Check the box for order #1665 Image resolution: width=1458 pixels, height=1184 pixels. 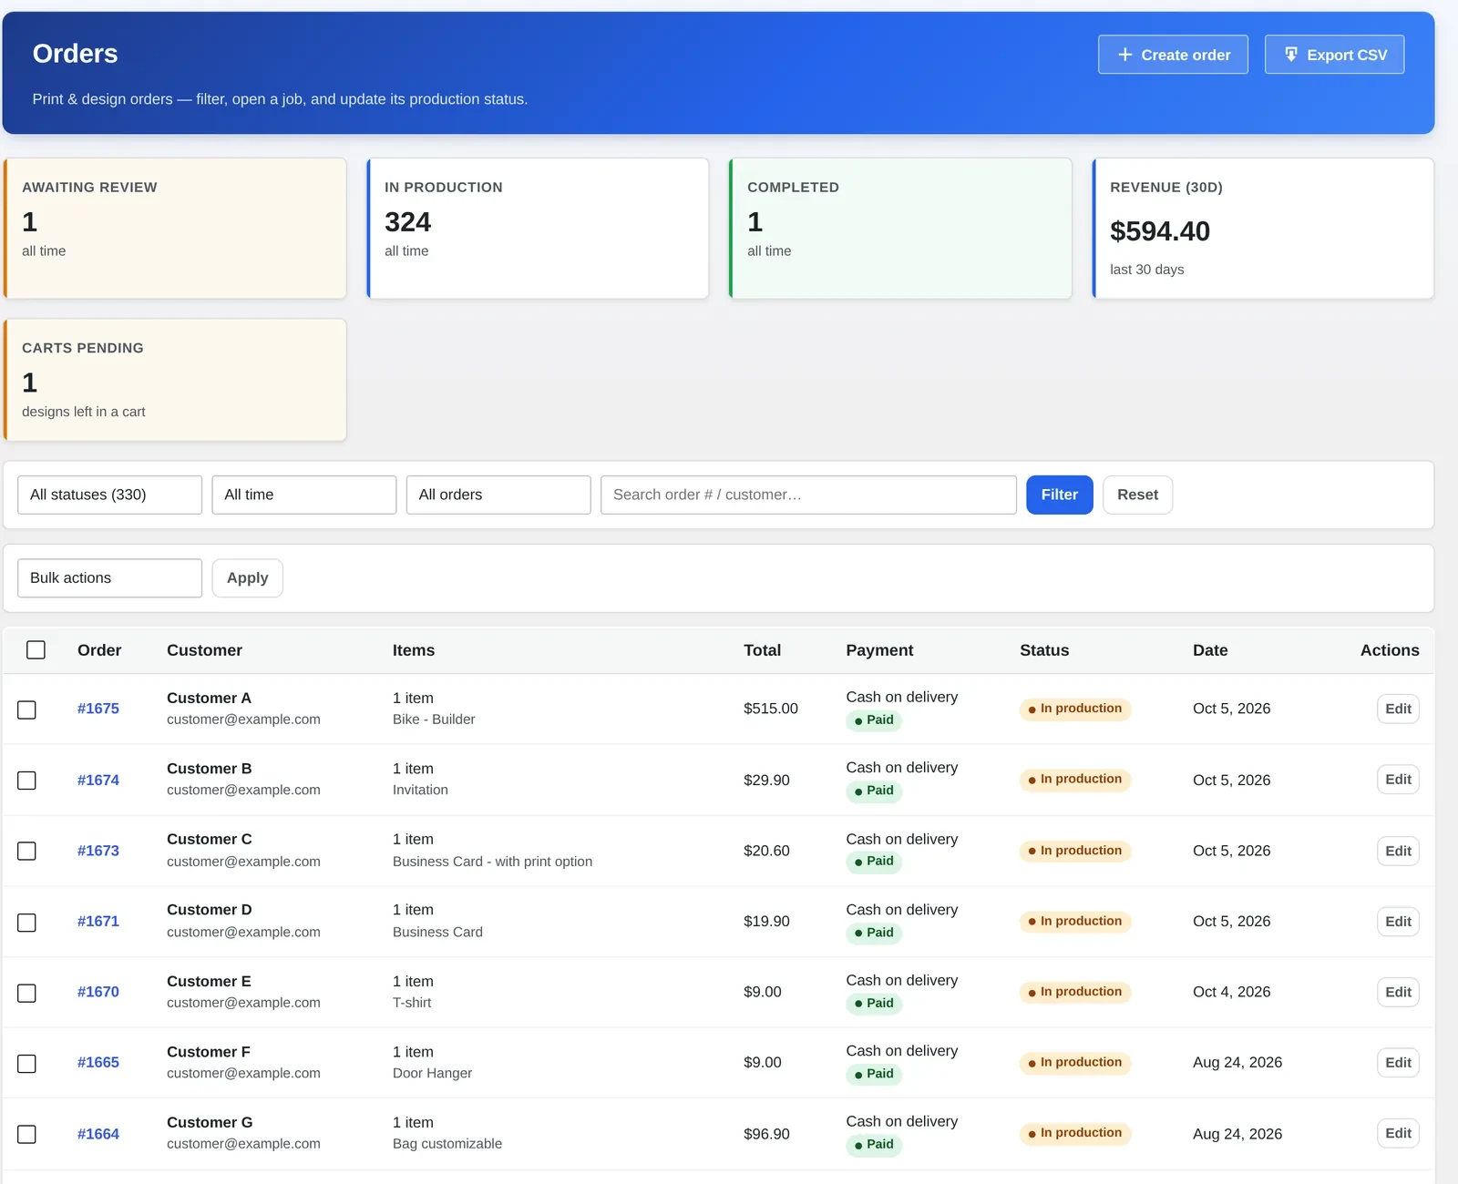click(27, 1063)
